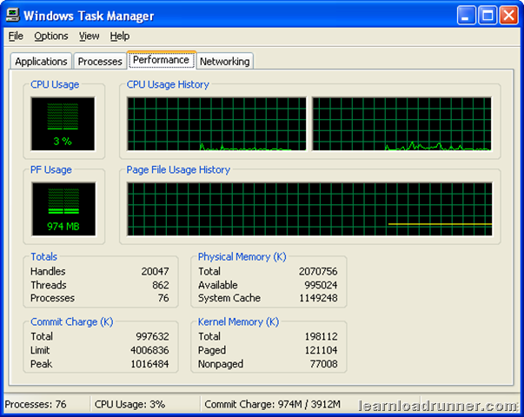Image resolution: width=524 pixels, height=417 pixels.
Task: Click the Limit value 4006836
Action: [149, 350]
